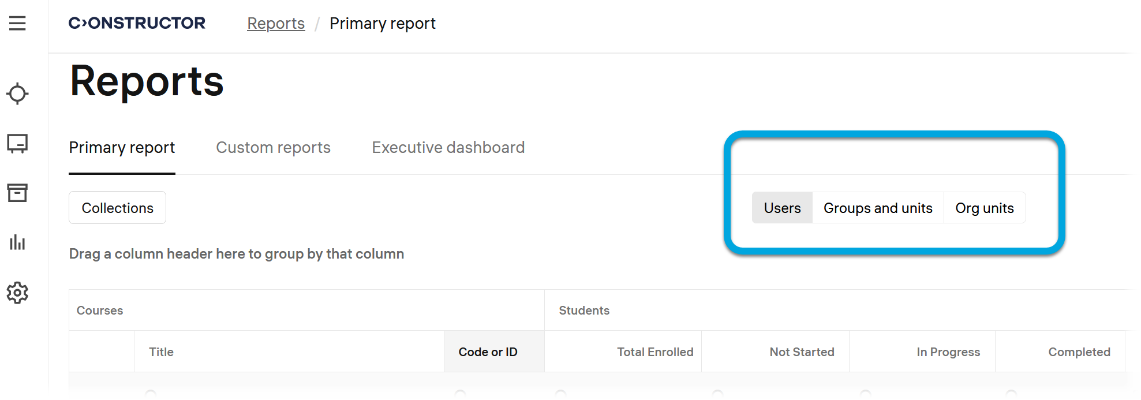
Task: Switch to the Custom reports tab
Action: tap(273, 148)
